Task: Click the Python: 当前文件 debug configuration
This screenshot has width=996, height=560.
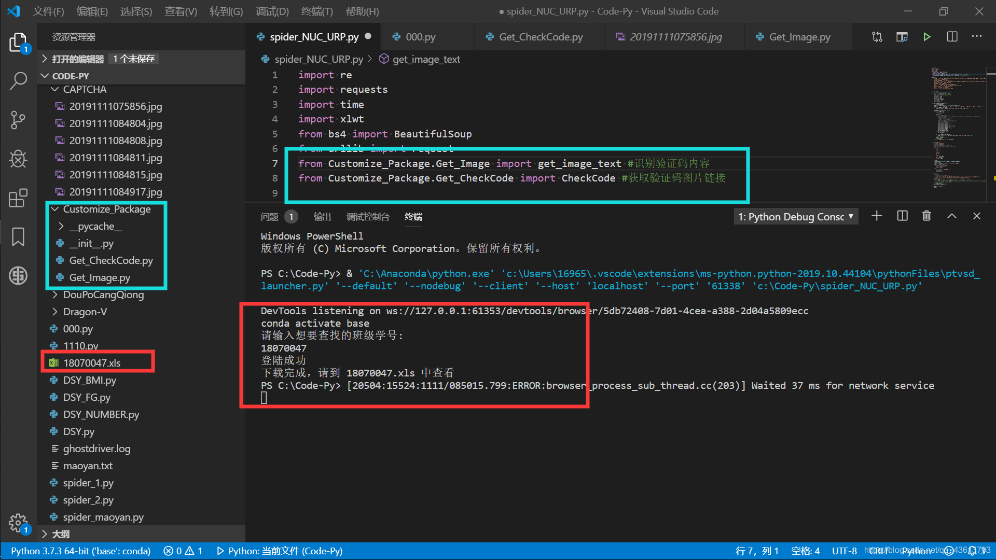Action: (279, 551)
